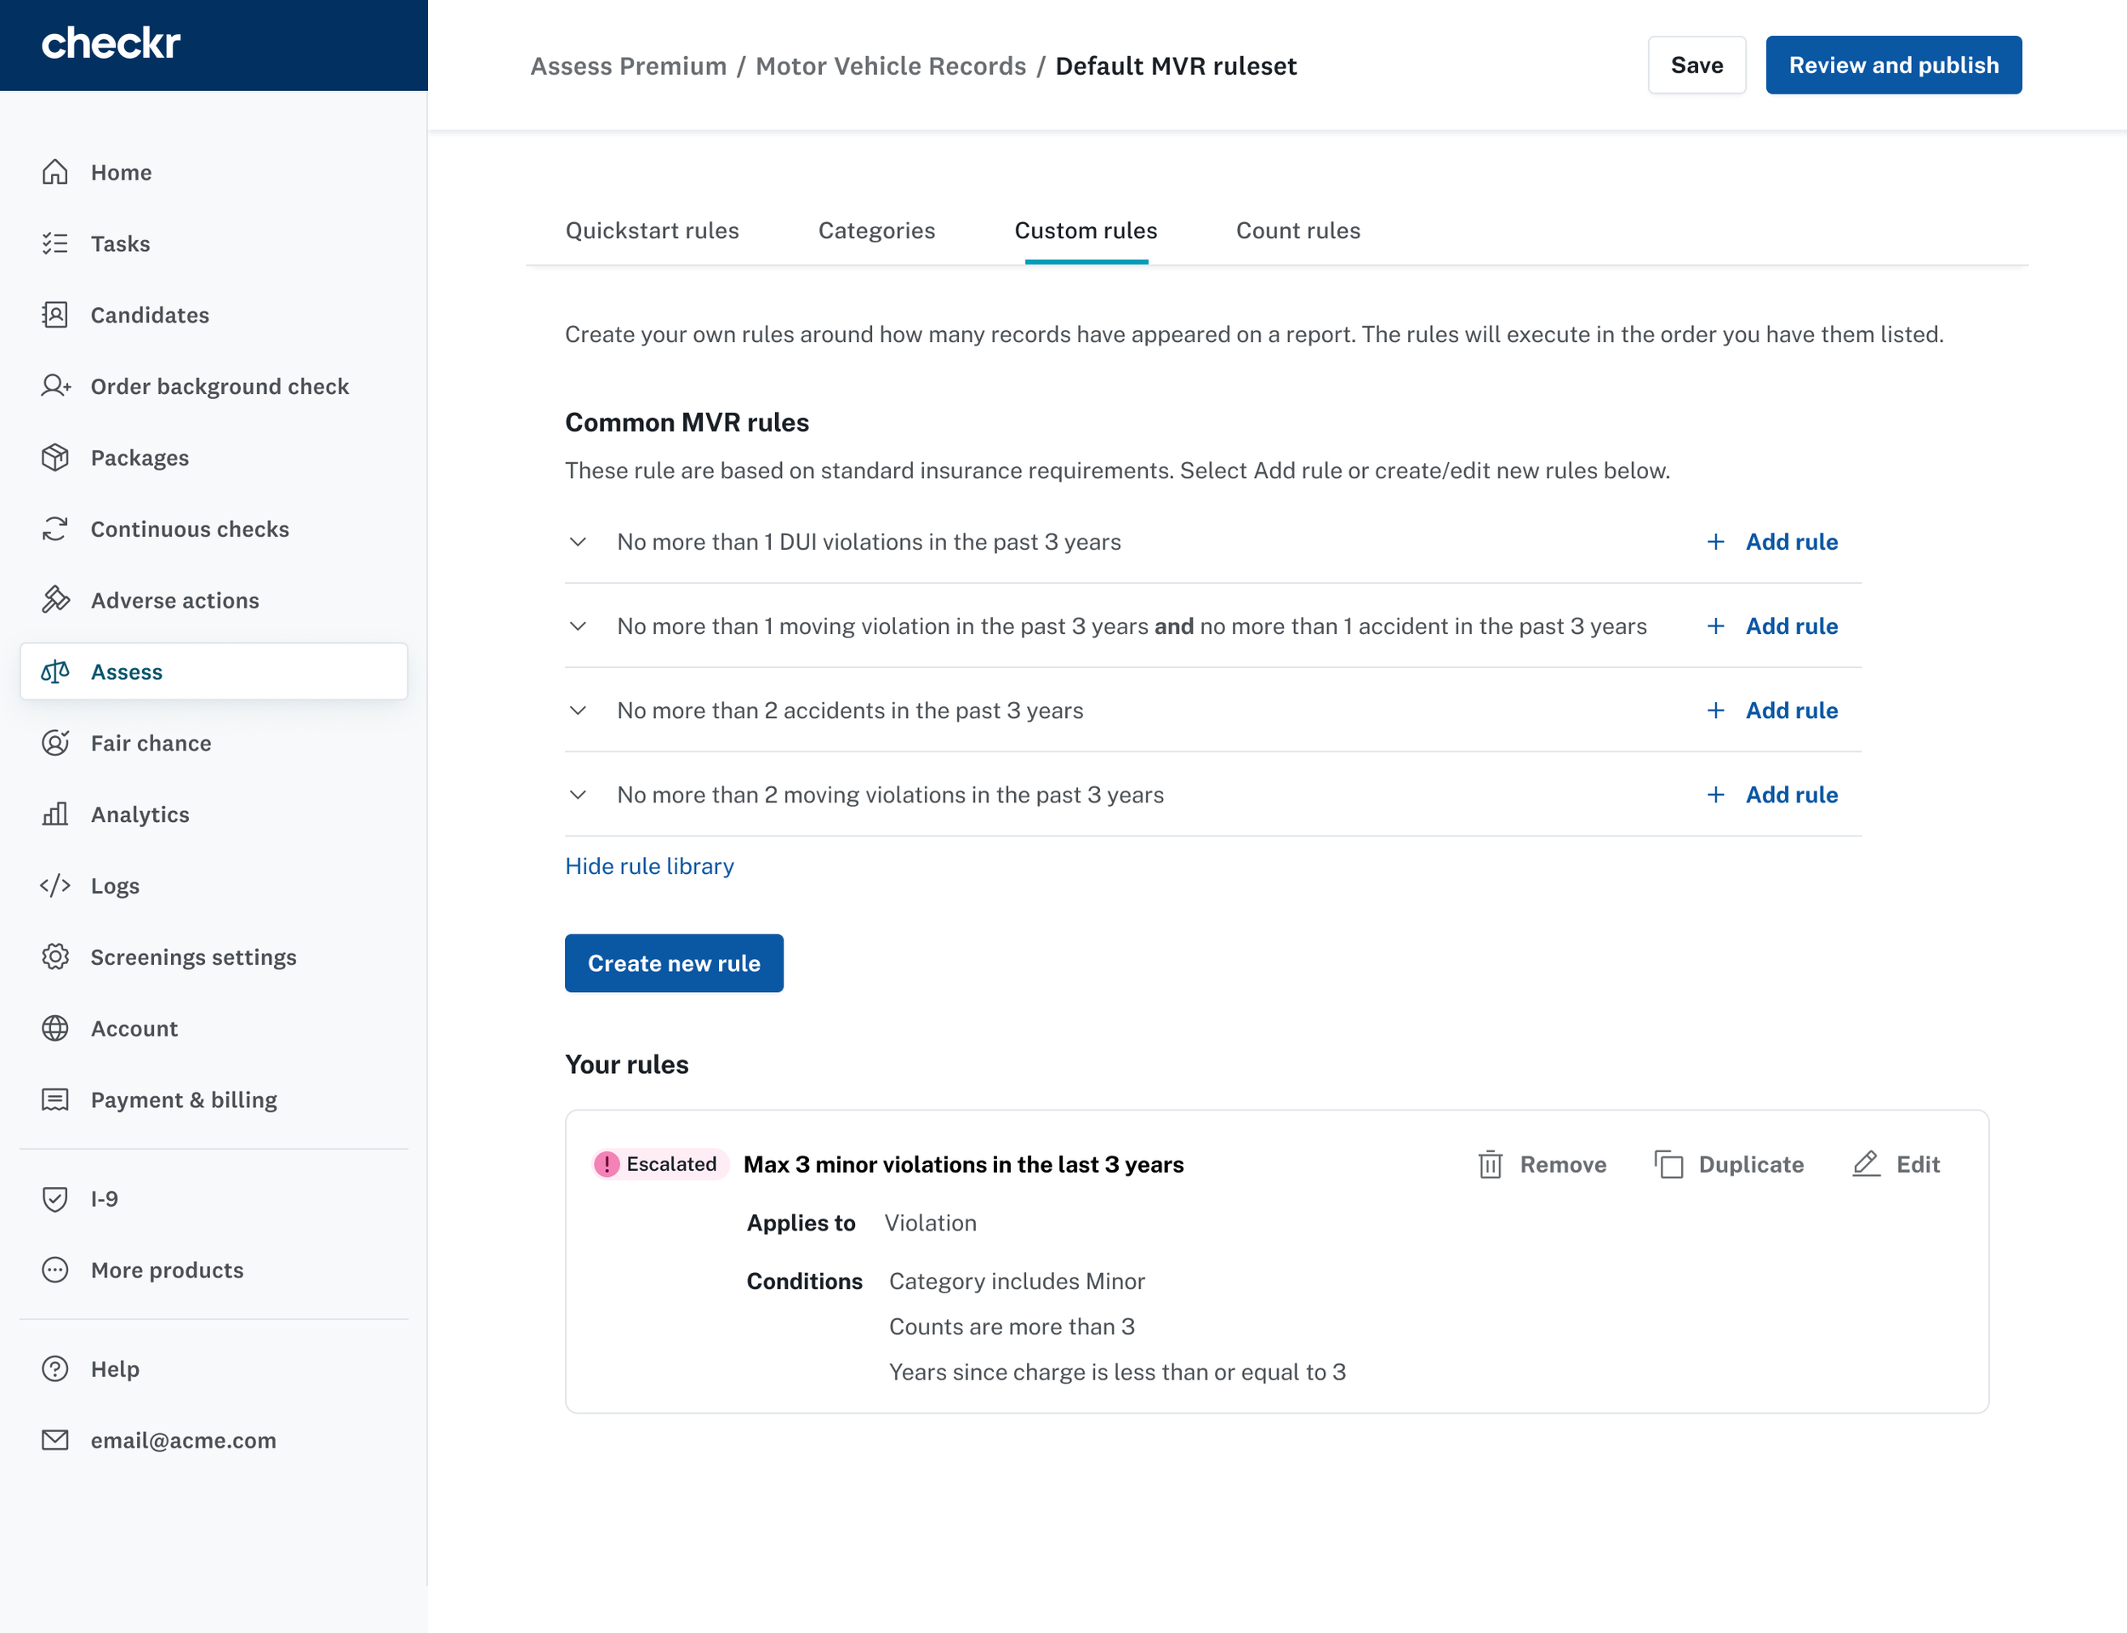This screenshot has width=2127, height=1633.
Task: Click the Packages box icon
Action: [55, 457]
